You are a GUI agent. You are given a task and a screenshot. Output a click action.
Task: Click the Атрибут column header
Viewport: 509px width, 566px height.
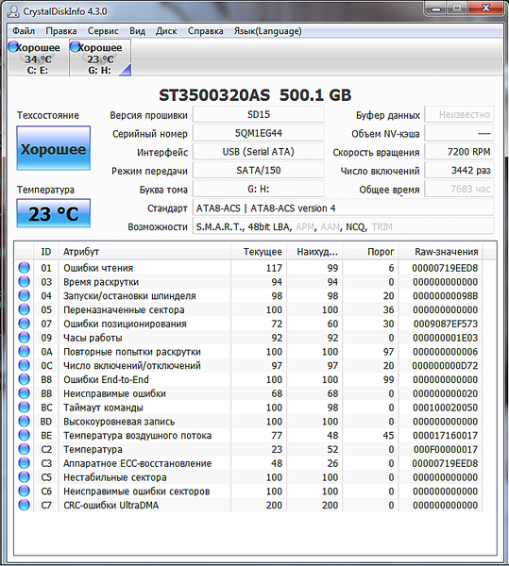coord(144,252)
